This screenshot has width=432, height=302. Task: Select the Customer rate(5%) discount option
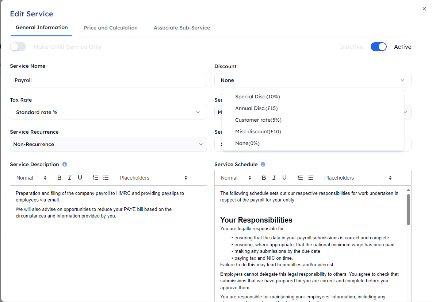(258, 120)
